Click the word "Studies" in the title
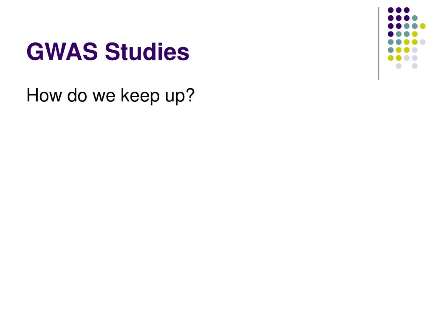Screen dimensions: 435x326 tap(147, 51)
